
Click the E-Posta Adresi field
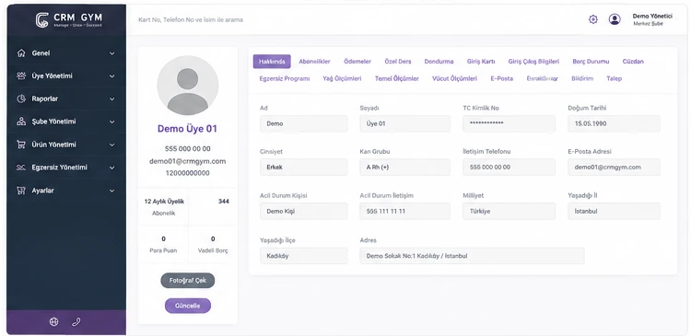click(x=614, y=168)
